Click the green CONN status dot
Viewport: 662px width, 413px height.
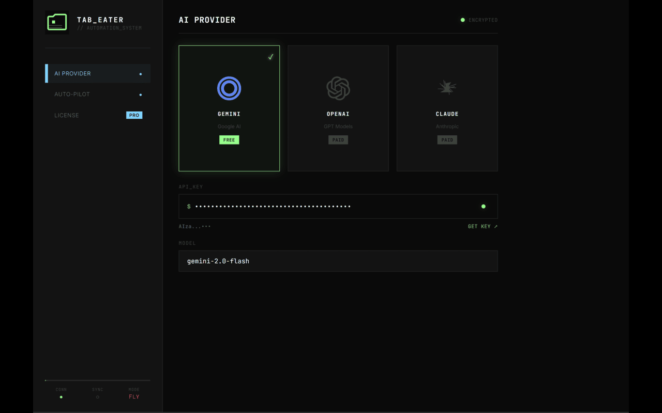coord(61,397)
